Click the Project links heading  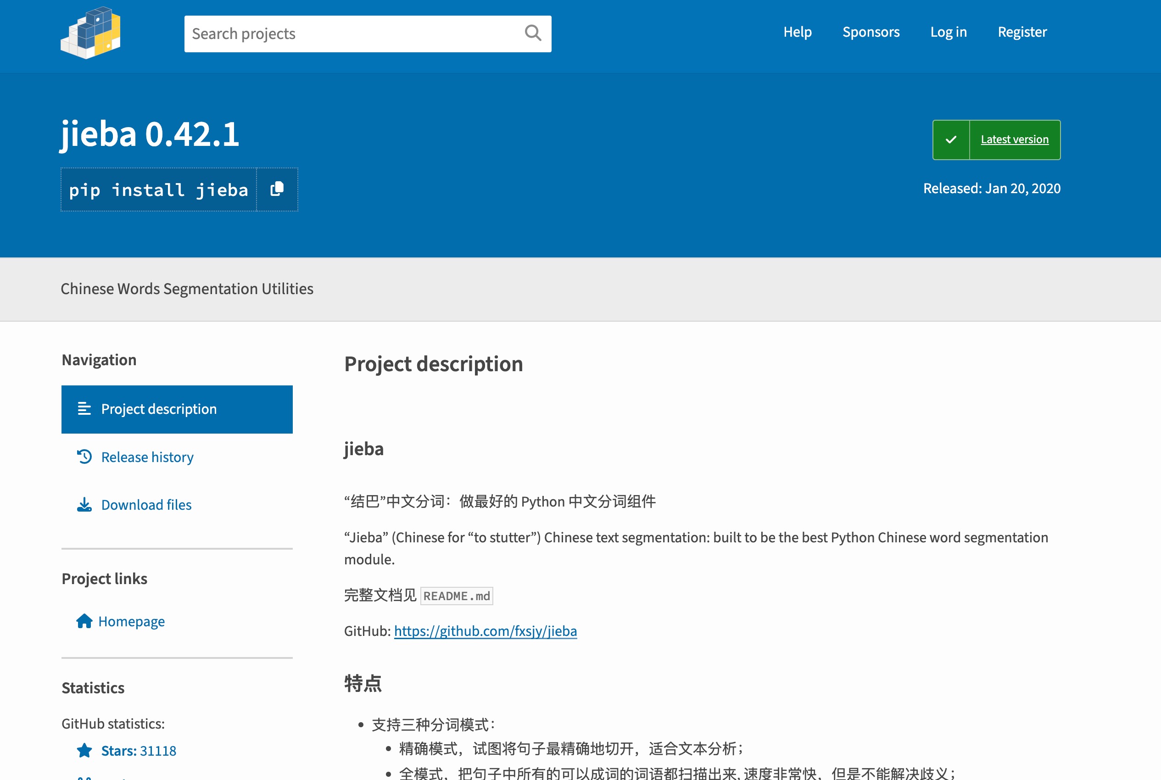tap(105, 579)
